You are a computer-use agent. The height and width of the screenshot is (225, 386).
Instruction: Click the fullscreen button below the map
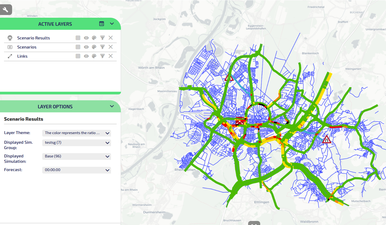point(254,223)
